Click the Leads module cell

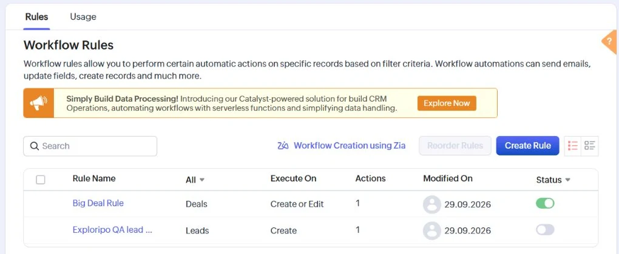click(197, 230)
